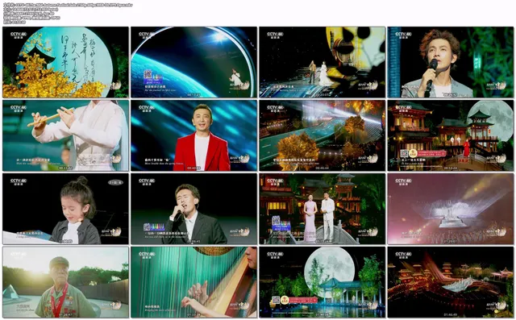Select the curly-haired singer holding microphone thumbnail
The image size is (516, 320).
pyautogui.click(x=451, y=62)
